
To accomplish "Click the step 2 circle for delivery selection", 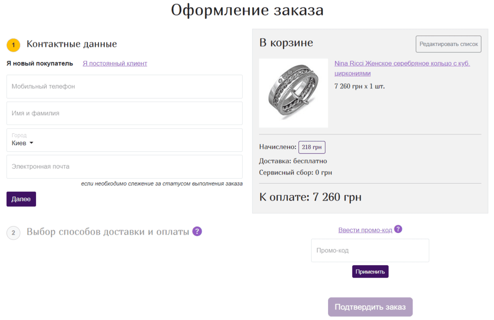I will (13, 233).
